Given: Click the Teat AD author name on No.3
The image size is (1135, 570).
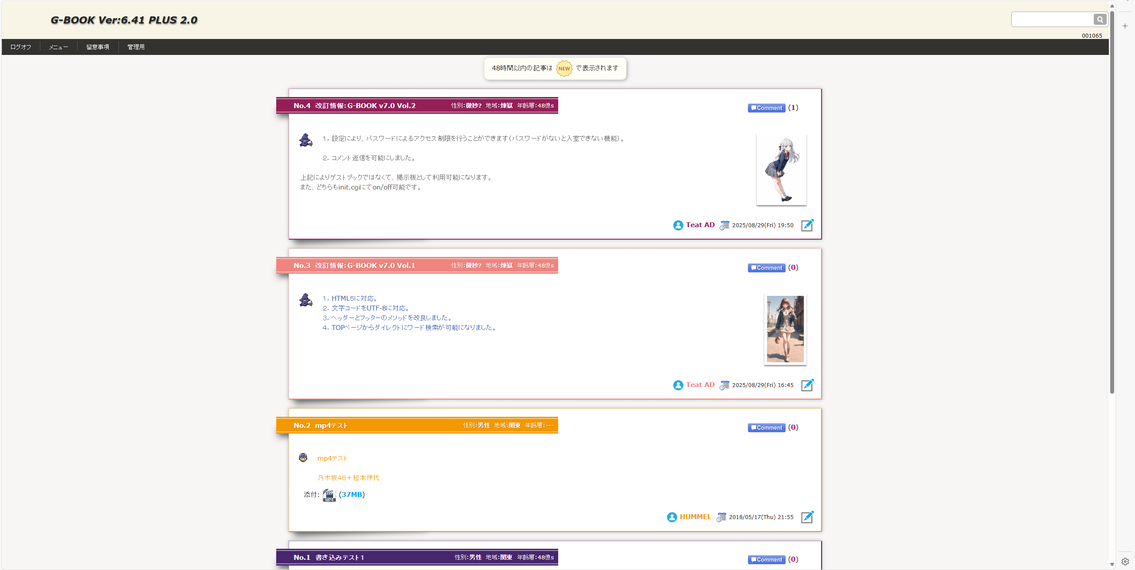Looking at the screenshot, I should [x=700, y=385].
